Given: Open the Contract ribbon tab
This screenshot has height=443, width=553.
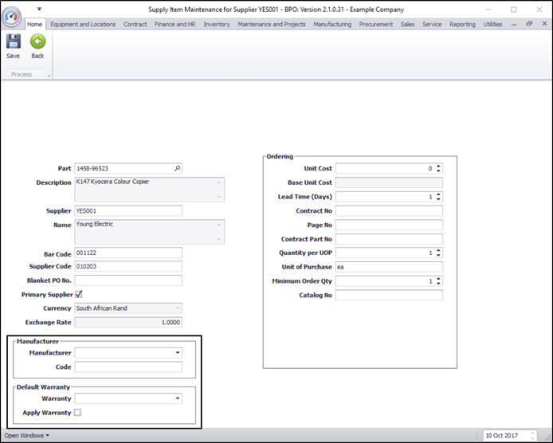Looking at the screenshot, I should pyautogui.click(x=135, y=24).
